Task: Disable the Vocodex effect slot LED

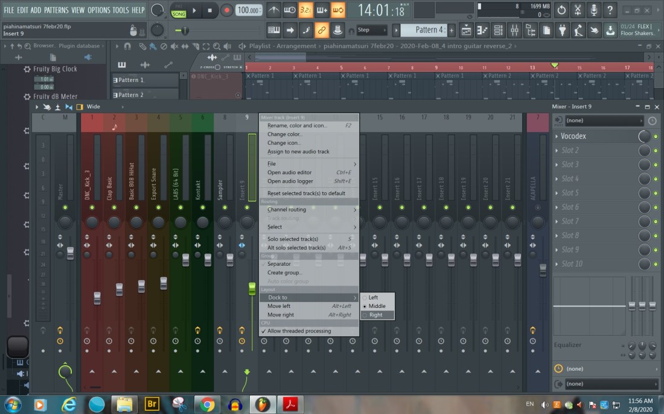Action: (x=656, y=137)
